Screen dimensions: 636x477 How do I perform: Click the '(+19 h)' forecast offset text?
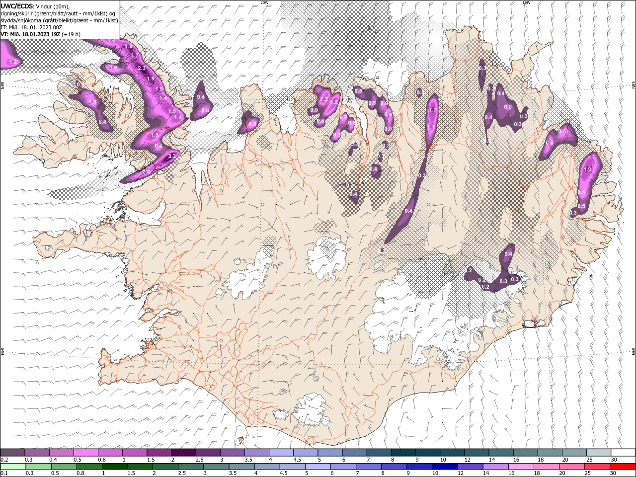point(71,34)
